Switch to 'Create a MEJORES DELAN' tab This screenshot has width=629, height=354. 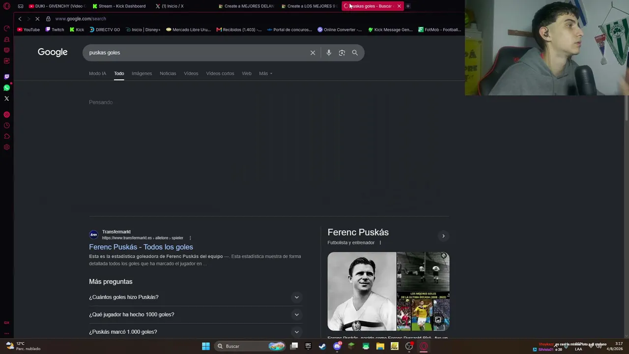pos(246,6)
